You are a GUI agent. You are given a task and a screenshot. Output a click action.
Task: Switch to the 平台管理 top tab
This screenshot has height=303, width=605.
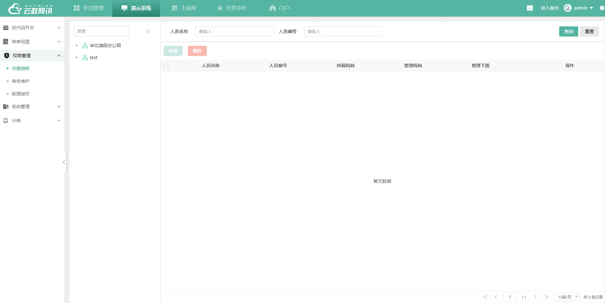pyautogui.click(x=88, y=8)
